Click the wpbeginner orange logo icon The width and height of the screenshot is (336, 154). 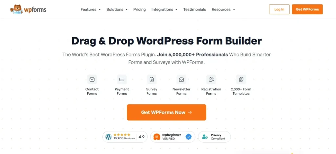click(157, 137)
